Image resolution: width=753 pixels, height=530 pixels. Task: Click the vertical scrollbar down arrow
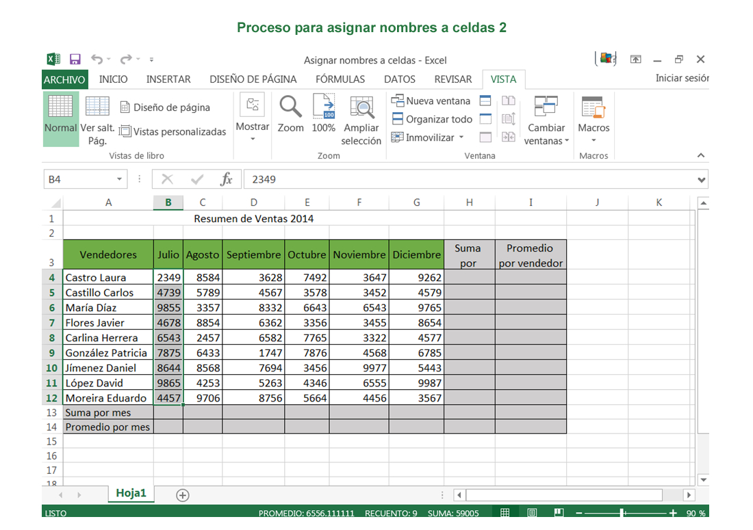(704, 479)
